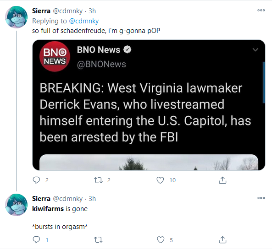The width and height of the screenshot is (272, 250).
Task: Open reply on the first tweet
Action: pyautogui.click(x=36, y=180)
